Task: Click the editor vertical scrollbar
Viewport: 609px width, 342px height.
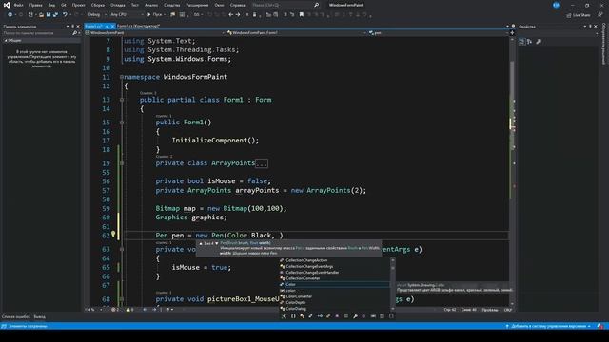Action: [x=512, y=171]
